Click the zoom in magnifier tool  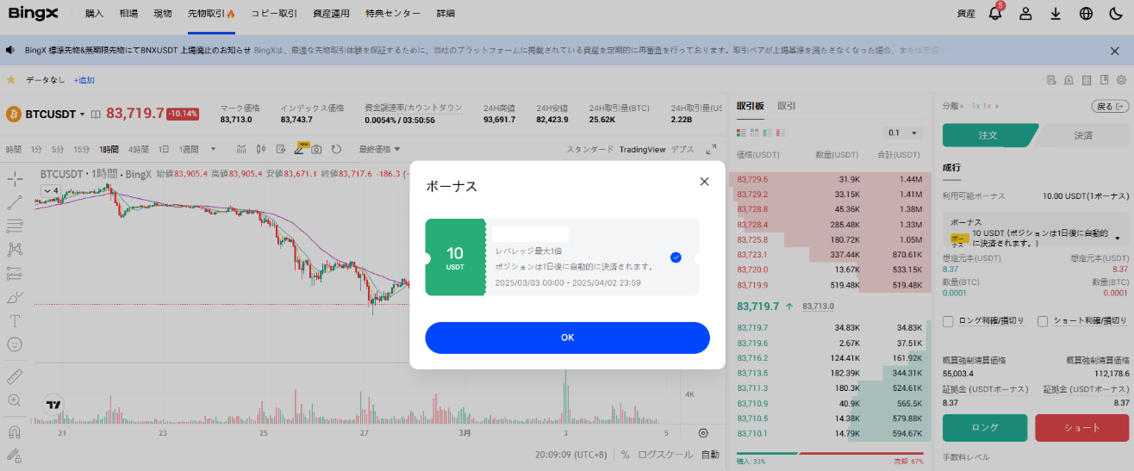[x=15, y=400]
